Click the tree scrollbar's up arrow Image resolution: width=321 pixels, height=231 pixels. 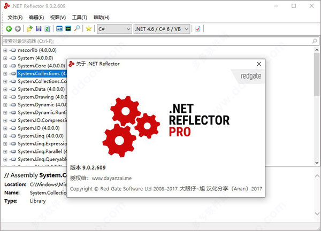click(317, 50)
